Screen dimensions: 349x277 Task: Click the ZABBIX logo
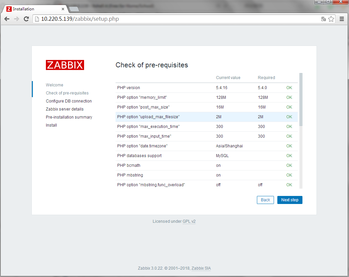pos(65,65)
